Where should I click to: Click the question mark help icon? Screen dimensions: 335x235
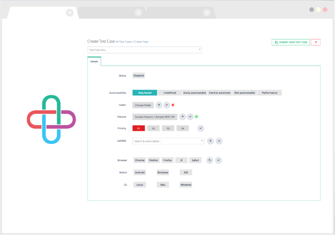point(315,42)
